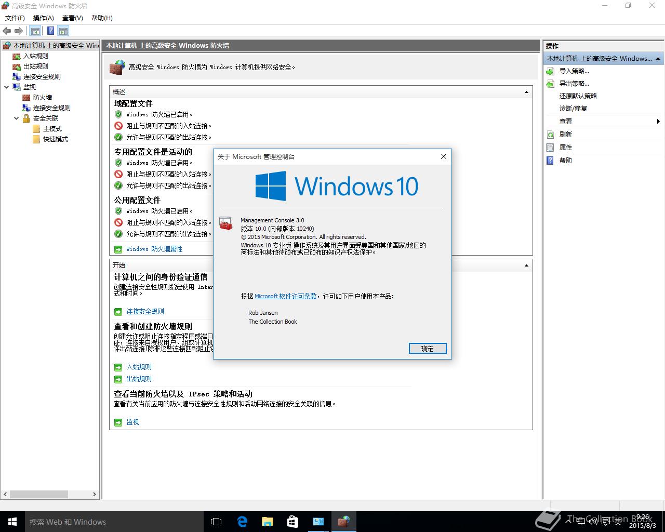Click the left scroll arrow of tree pane

pyautogui.click(x=5, y=494)
